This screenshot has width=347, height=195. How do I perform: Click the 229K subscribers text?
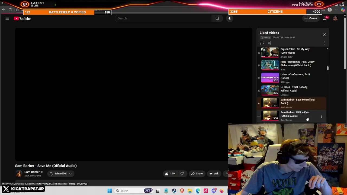[33, 176]
